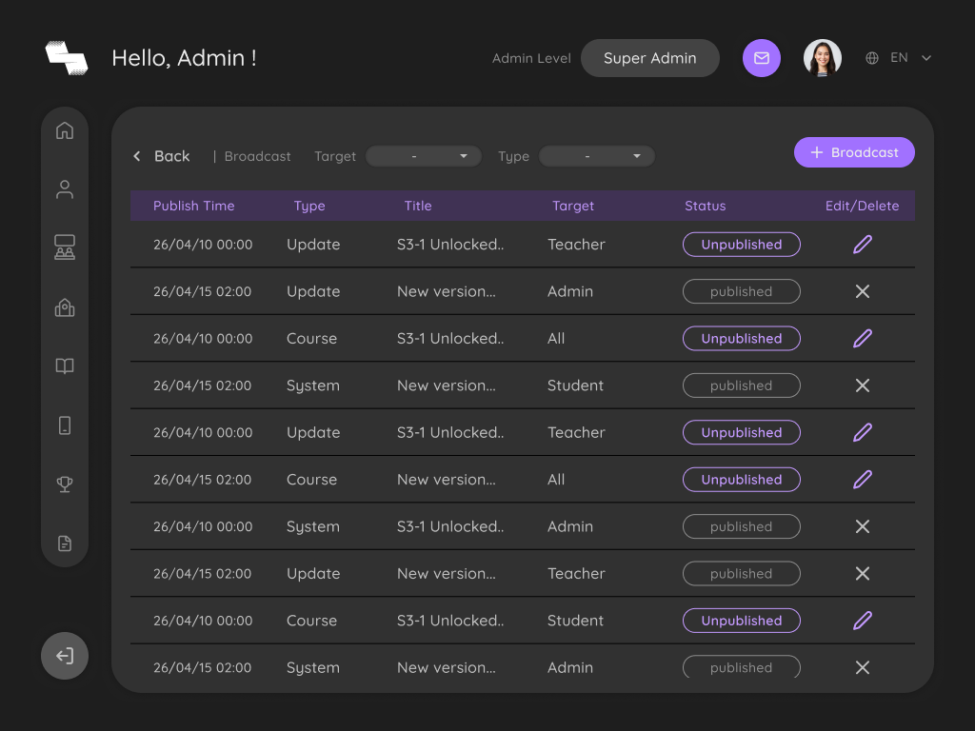Edit the Course S3-1 Unlocked broadcast for Student
Screen dimensions: 975x731
[863, 621]
